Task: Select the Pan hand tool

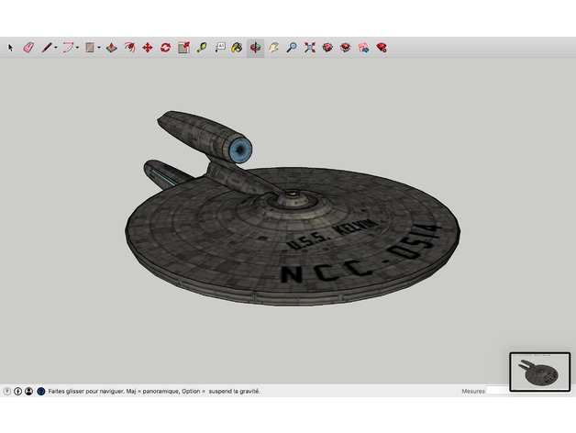Action: coord(273,48)
